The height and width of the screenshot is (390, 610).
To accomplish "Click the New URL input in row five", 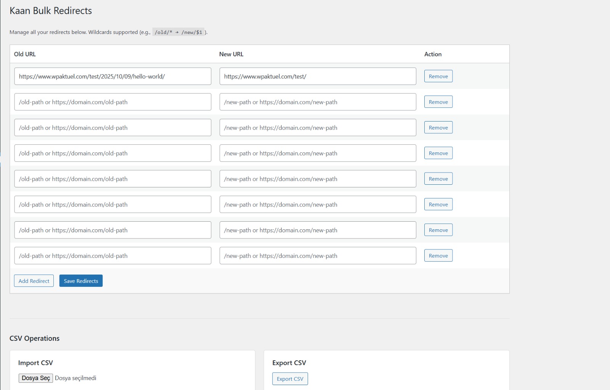I will coord(317,178).
